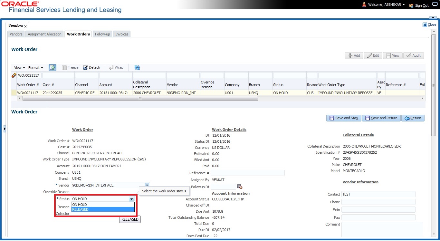Expand the Vendor dropdown list
The height and width of the screenshot is (241, 440).
[x=147, y=185]
